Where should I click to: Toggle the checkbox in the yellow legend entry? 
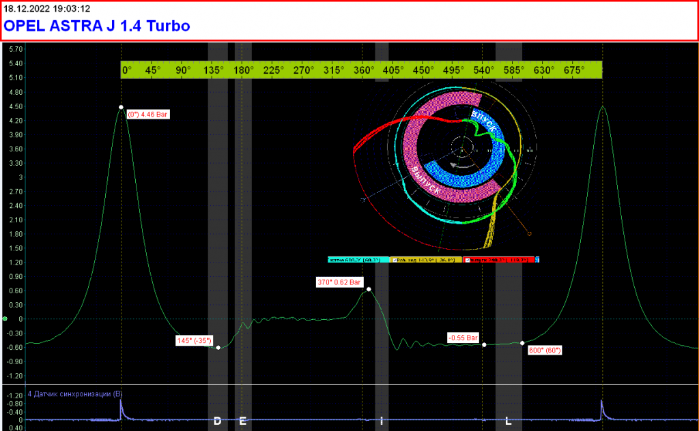(x=394, y=260)
